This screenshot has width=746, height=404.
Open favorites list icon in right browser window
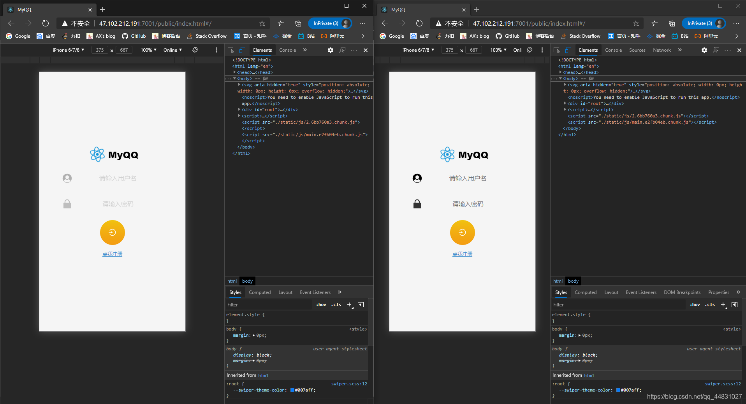(655, 23)
